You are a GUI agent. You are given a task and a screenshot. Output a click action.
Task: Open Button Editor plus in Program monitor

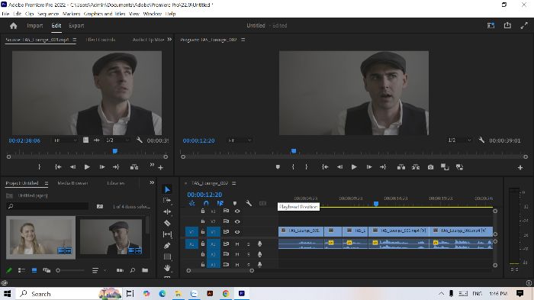520,167
